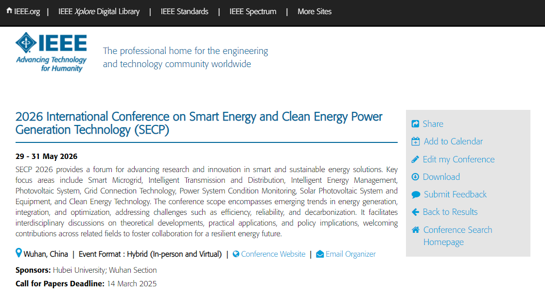Click the envelope icon beside Email Organizer

pyautogui.click(x=320, y=254)
